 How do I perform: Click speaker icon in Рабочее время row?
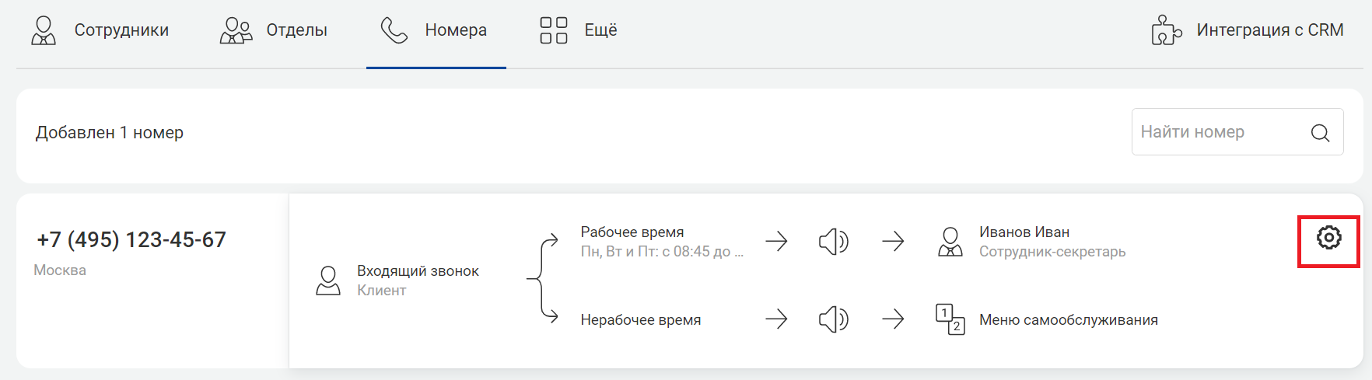[x=834, y=242]
